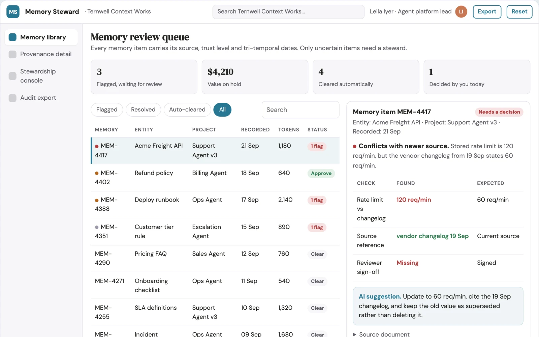
Task: Open the Onboarding checklist row
Action: pyautogui.click(x=215, y=285)
